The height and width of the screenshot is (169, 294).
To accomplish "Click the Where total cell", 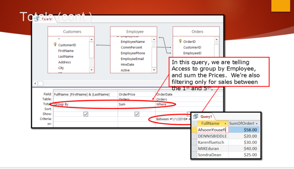I will coord(189,104).
